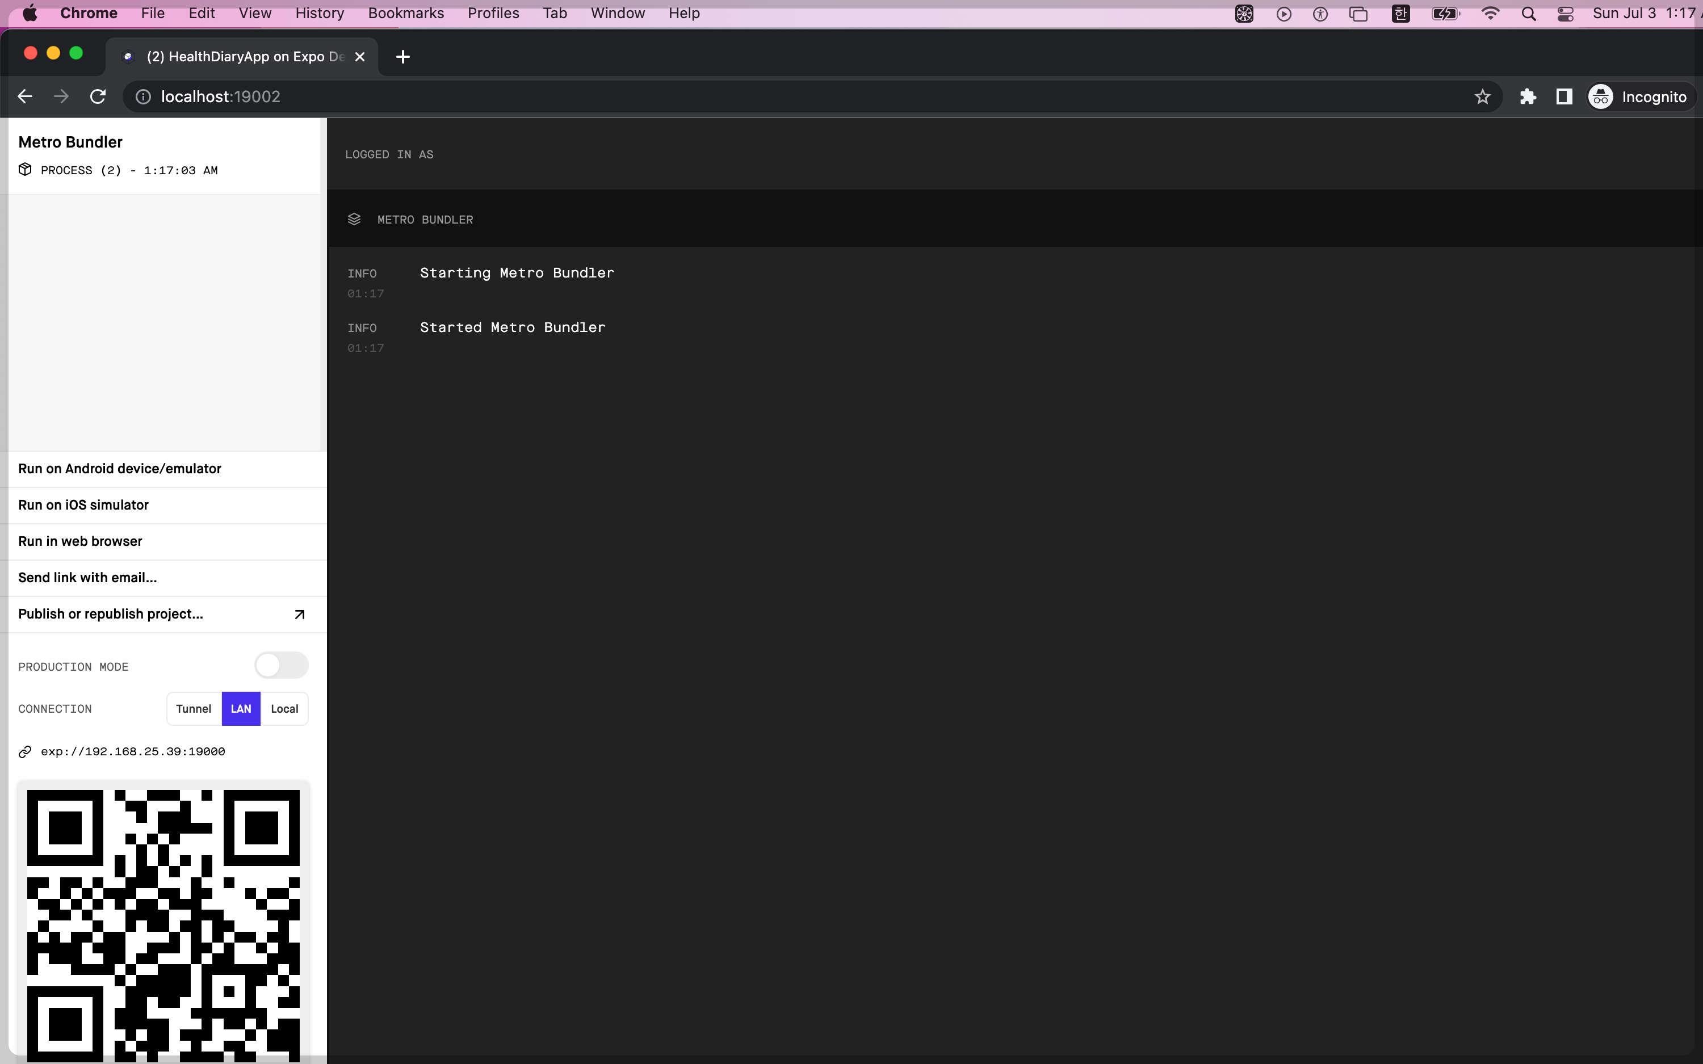Click Run on iOS simulator

coord(83,504)
